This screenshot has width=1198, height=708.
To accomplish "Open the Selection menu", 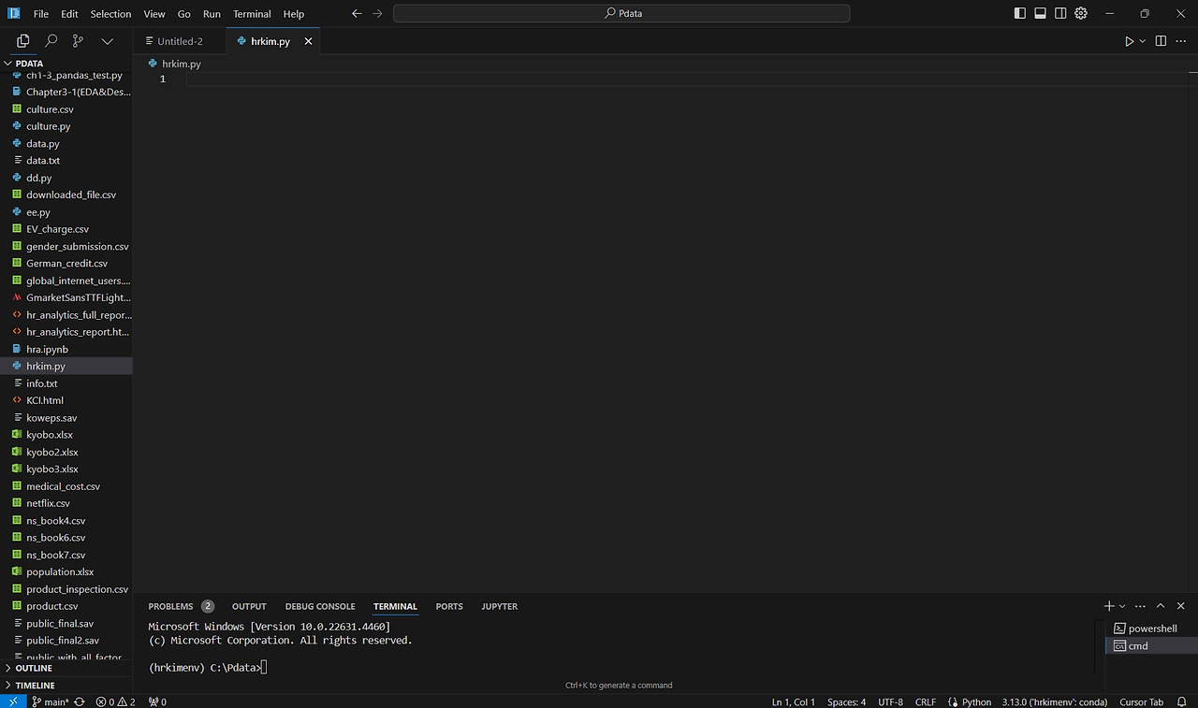I will [x=110, y=14].
